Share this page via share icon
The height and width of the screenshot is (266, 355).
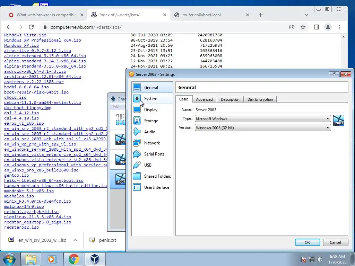[x=292, y=27]
